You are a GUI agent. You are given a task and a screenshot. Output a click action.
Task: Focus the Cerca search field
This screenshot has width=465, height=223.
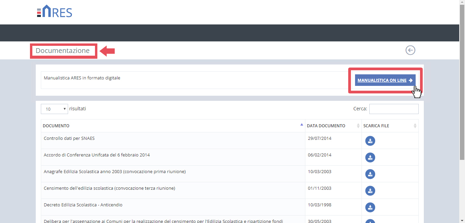pos(394,109)
